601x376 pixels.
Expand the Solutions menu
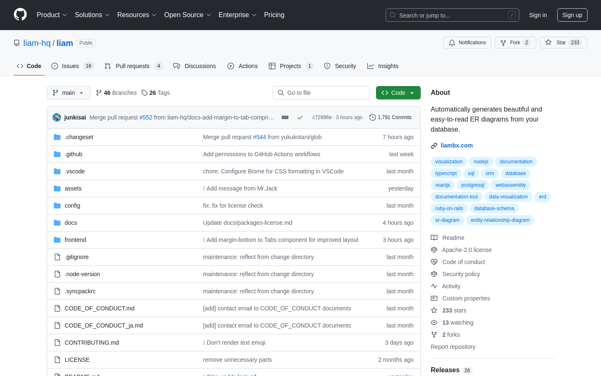92,15
